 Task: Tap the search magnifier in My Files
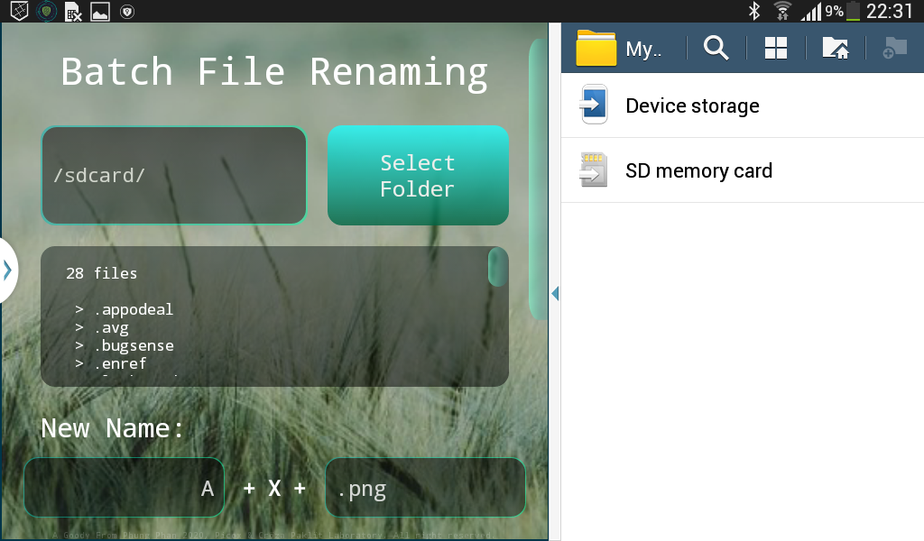[x=716, y=48]
